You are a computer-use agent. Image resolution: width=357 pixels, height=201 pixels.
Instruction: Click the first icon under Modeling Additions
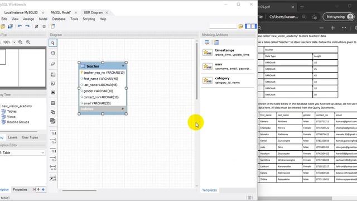click(x=207, y=42)
